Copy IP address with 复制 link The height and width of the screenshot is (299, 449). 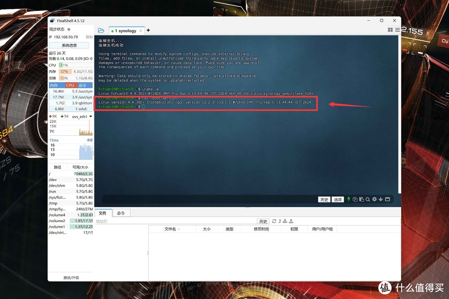tap(89, 37)
